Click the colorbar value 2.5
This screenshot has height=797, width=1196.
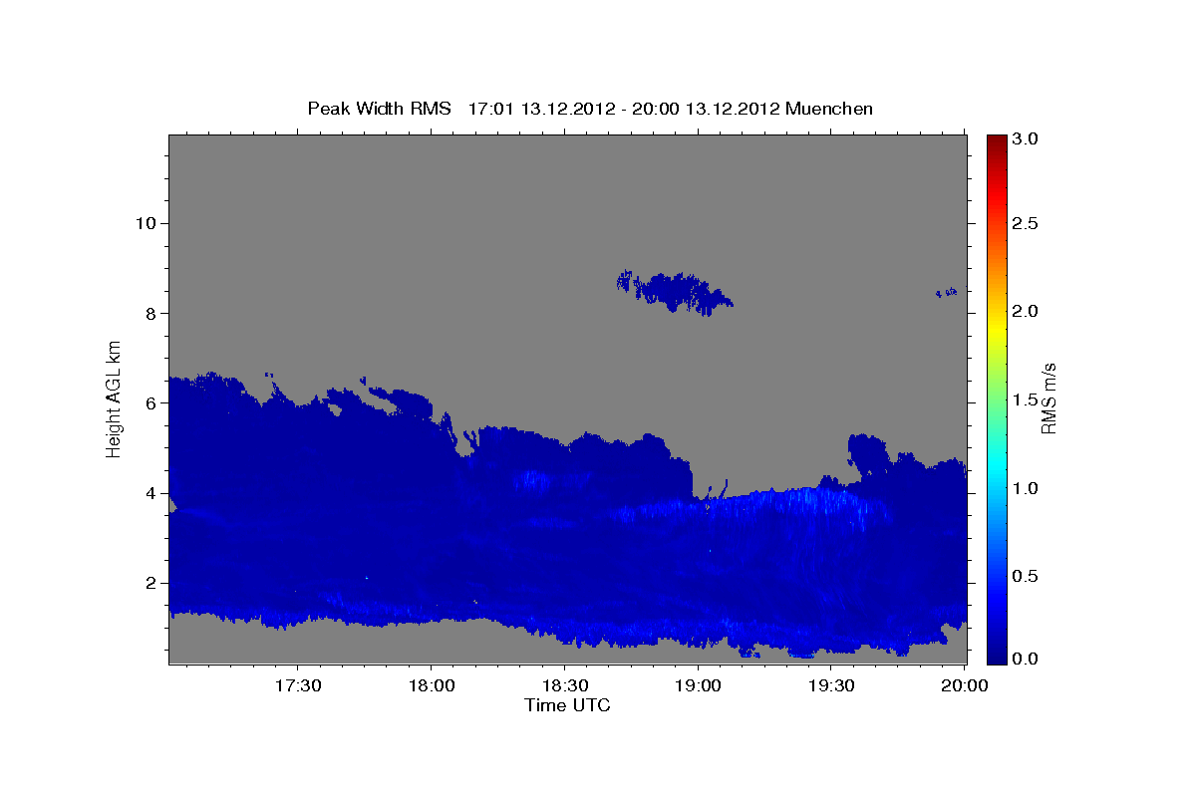coord(1027,223)
